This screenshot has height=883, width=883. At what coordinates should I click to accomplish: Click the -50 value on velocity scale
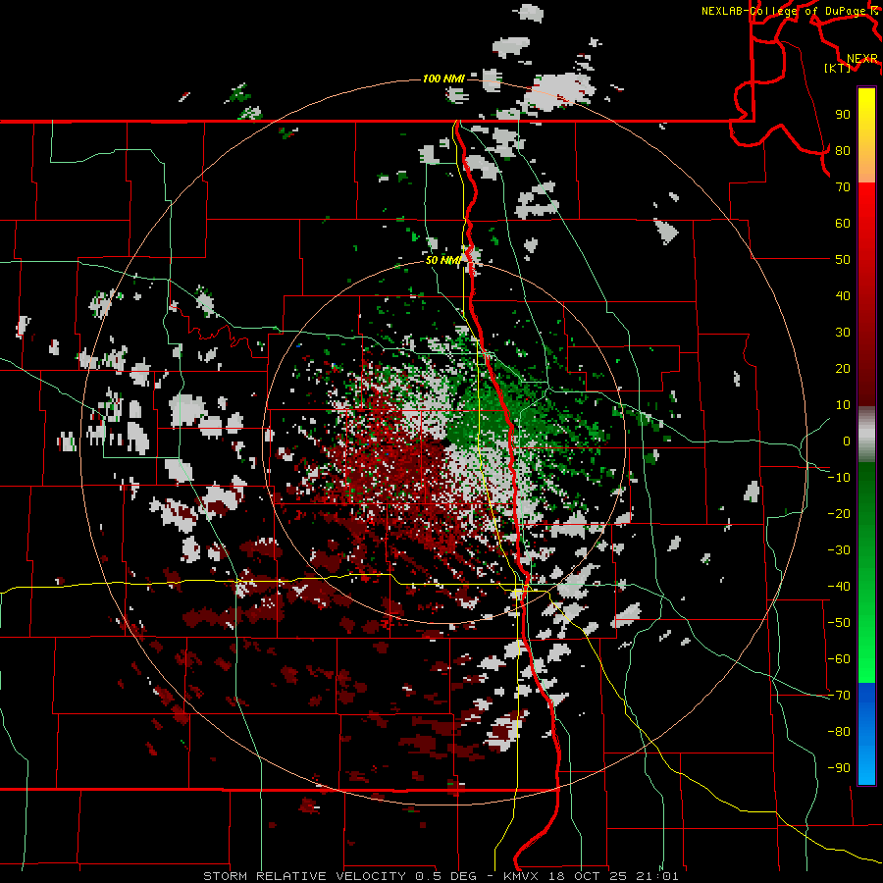tap(839, 623)
